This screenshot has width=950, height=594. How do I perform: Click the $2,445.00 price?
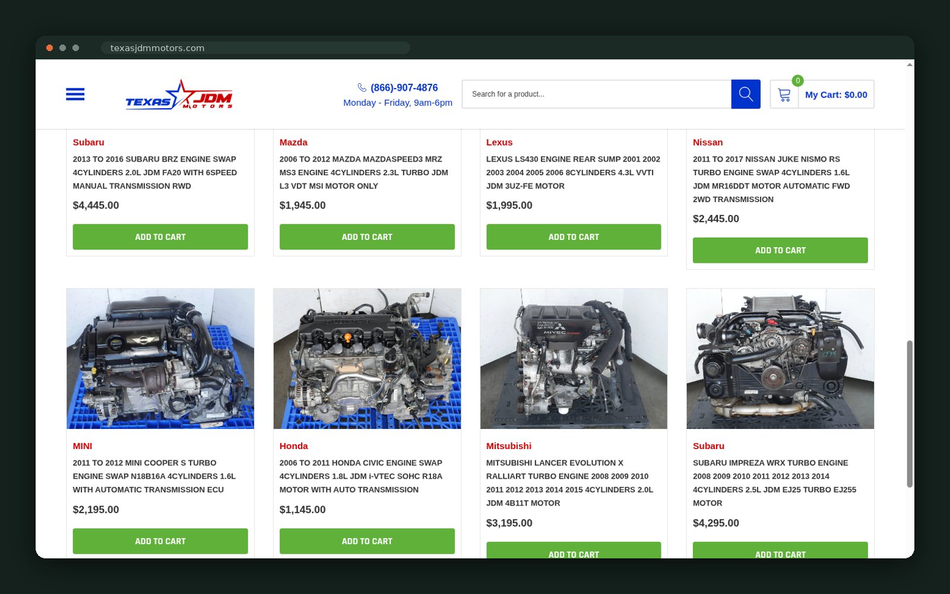(715, 219)
